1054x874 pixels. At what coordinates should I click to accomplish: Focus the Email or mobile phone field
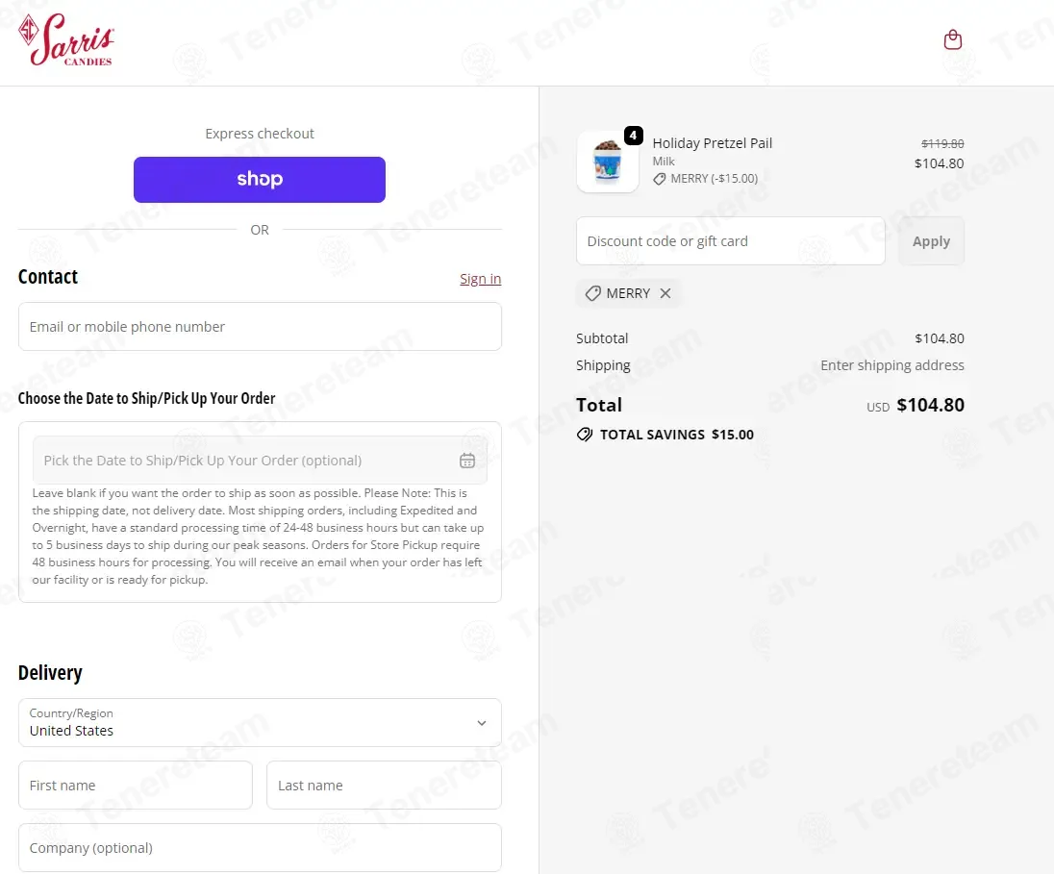[260, 327]
